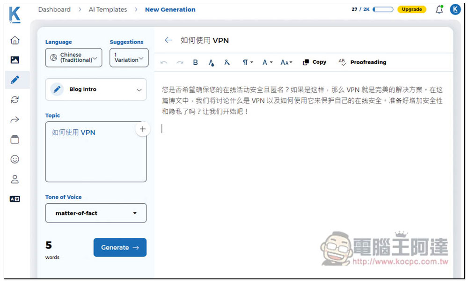Click into the Topic text area
468x282 pixels.
[96, 151]
